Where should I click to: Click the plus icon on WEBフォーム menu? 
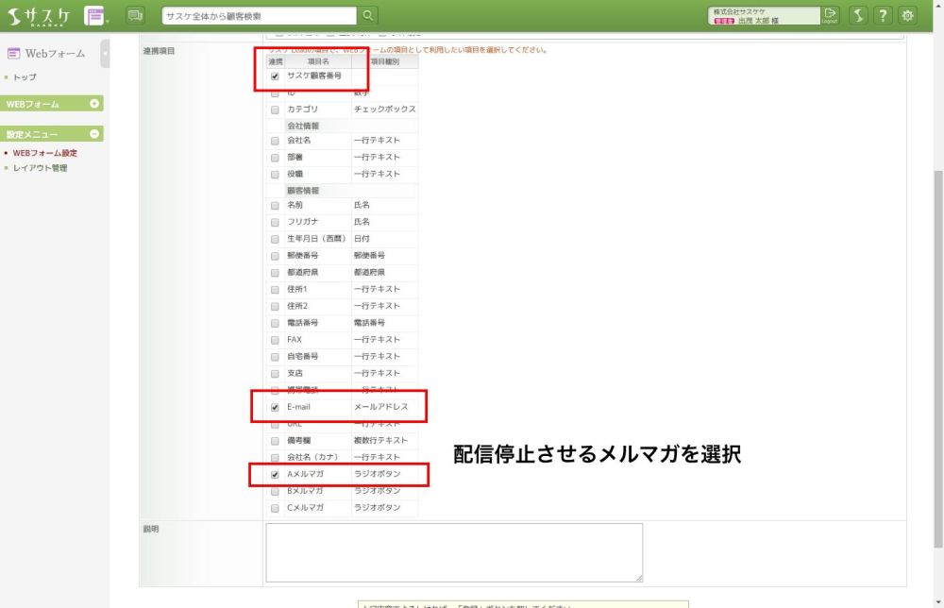tap(94, 104)
